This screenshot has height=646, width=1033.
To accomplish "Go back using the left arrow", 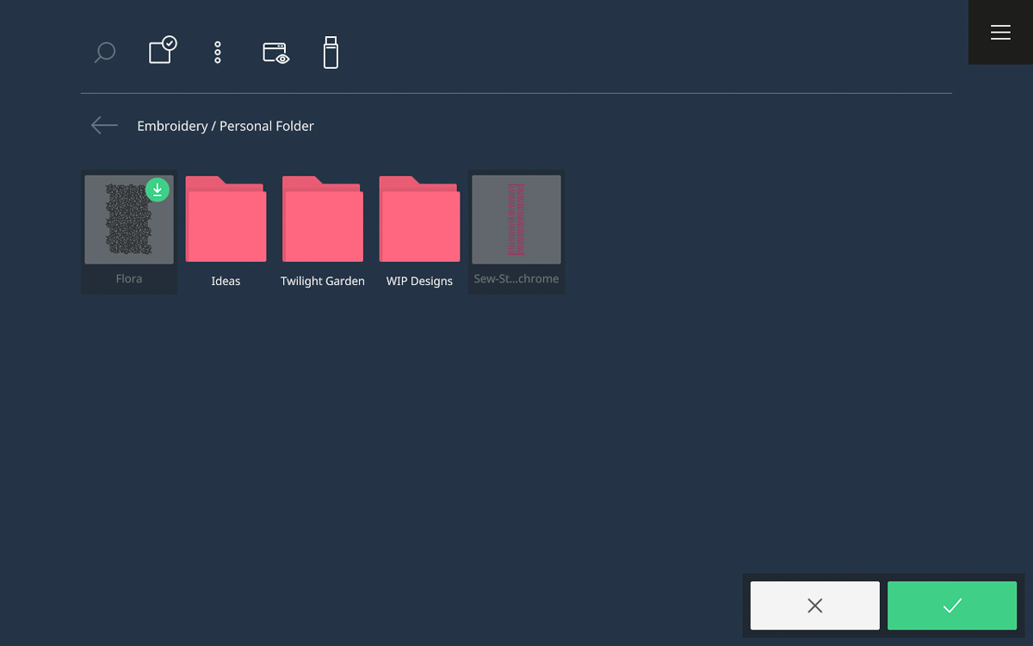I will tap(104, 126).
